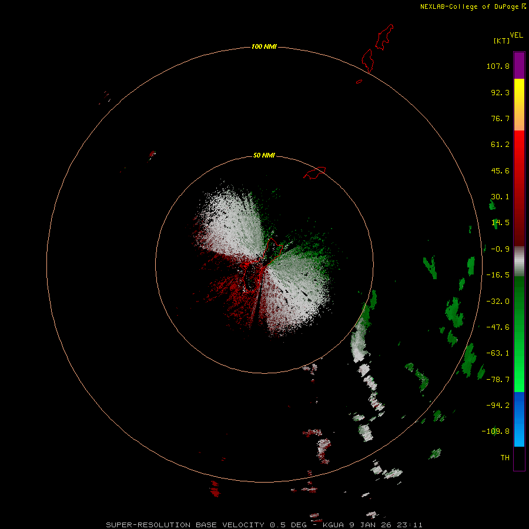
Task: Click the 14.5 velocity scale value
Action: 500,223
